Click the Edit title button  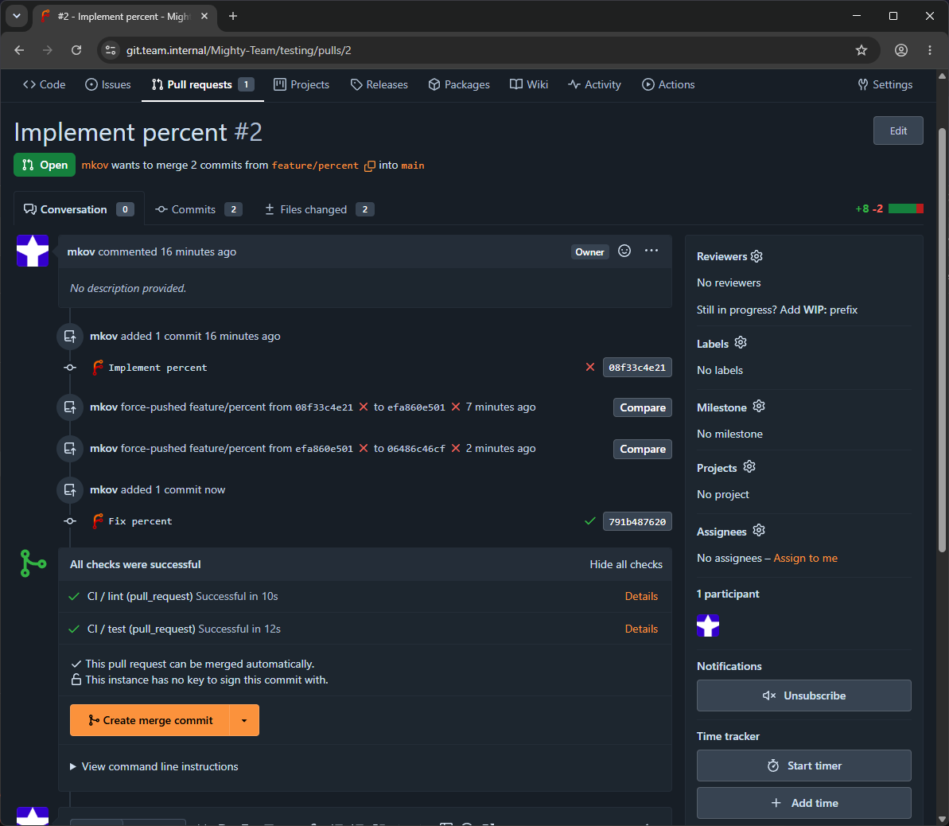[x=898, y=131]
